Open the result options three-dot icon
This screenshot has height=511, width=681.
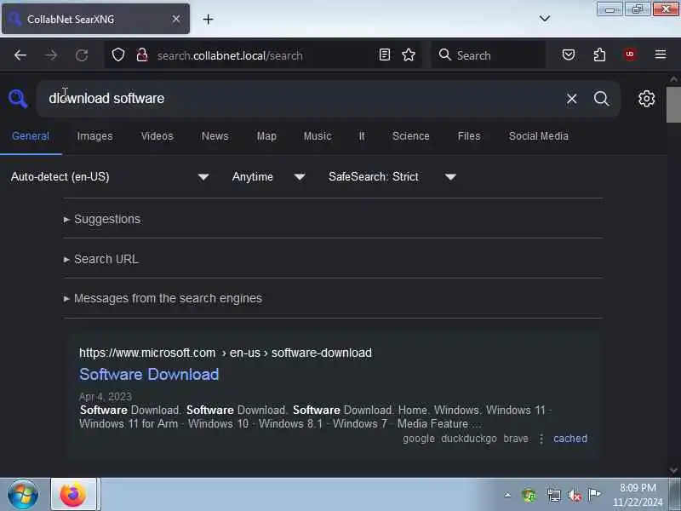click(x=541, y=439)
